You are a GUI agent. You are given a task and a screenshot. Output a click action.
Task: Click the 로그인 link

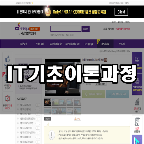[114, 22]
